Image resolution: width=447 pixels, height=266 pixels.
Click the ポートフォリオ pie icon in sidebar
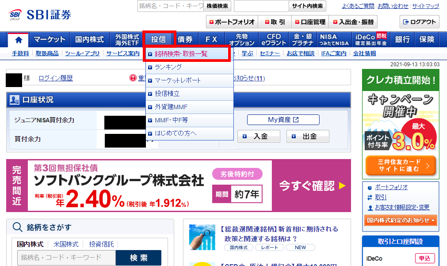(x=370, y=188)
